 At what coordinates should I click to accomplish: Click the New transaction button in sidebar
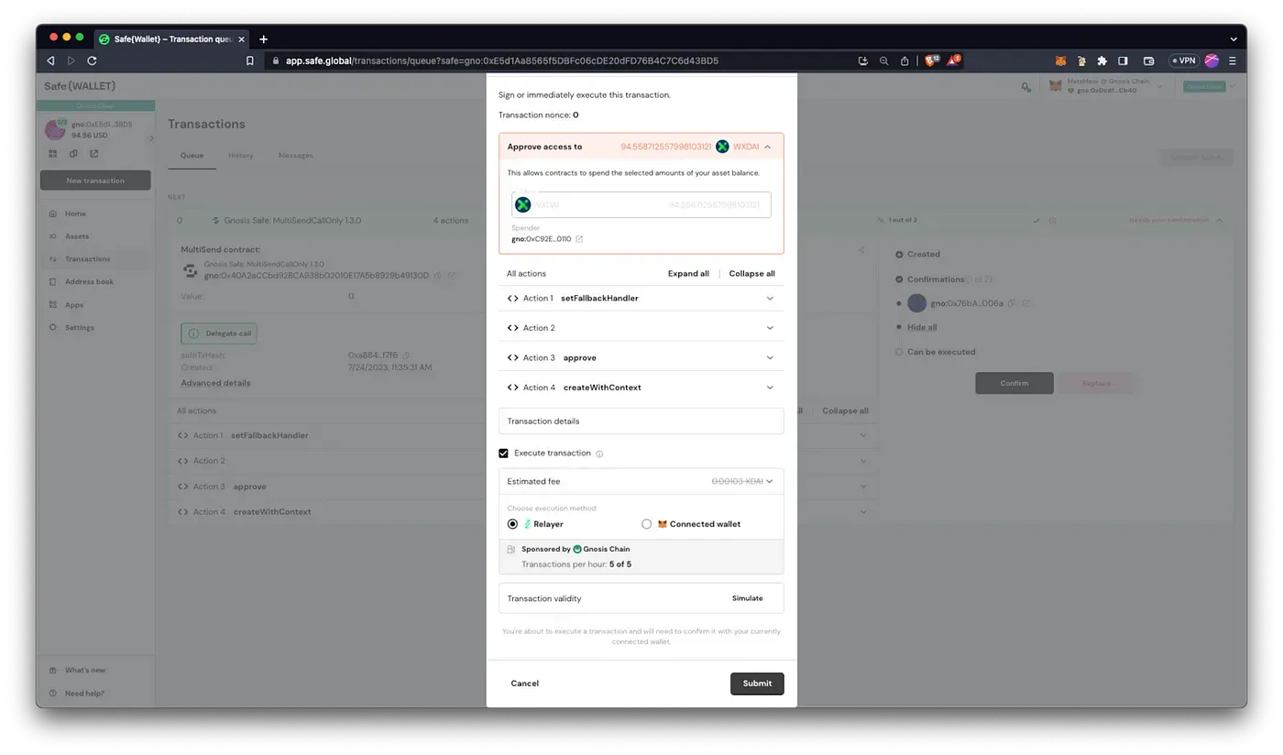[95, 181]
